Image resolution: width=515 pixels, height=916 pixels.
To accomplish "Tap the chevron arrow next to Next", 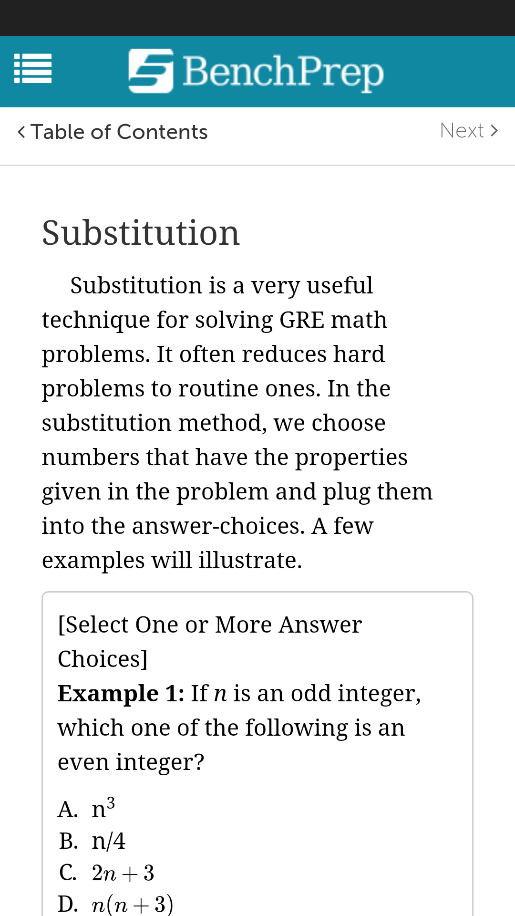I will [494, 130].
